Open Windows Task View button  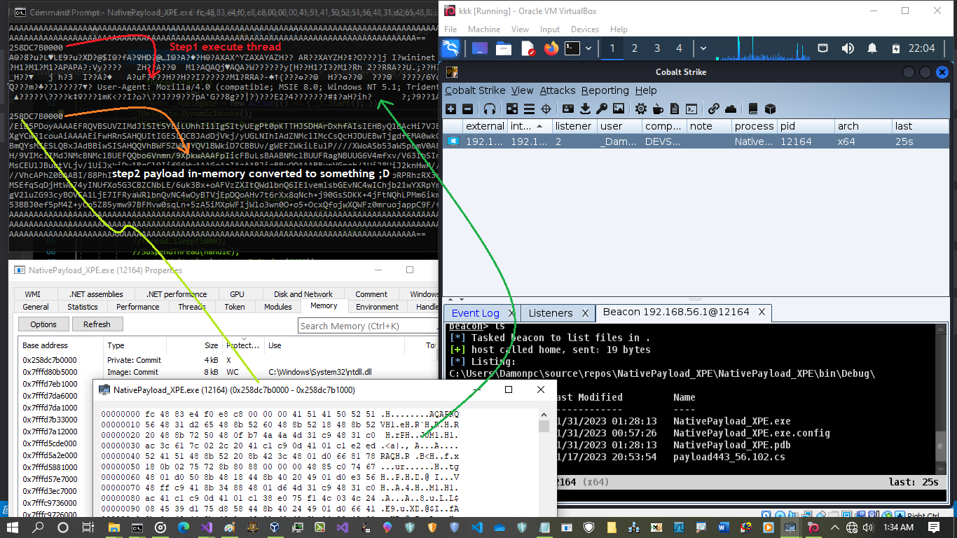pos(88,527)
